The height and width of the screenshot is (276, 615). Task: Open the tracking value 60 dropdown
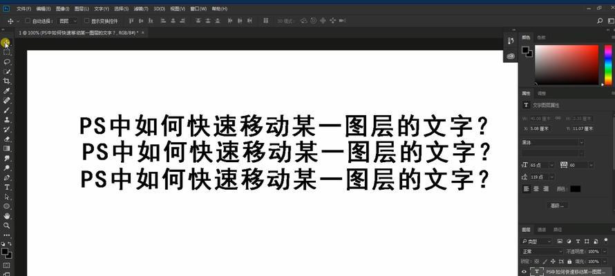(591, 165)
